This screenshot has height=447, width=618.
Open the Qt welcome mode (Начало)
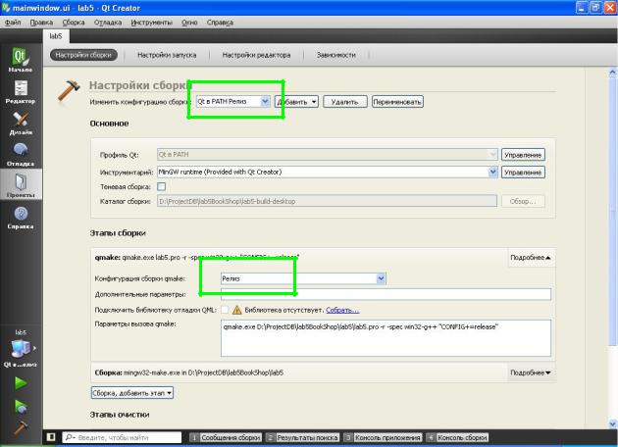21,59
